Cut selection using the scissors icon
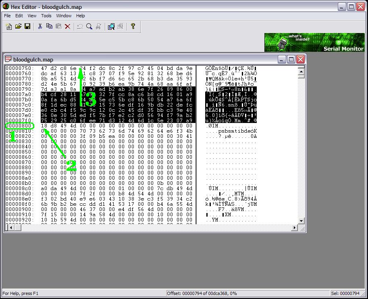 [40, 27]
